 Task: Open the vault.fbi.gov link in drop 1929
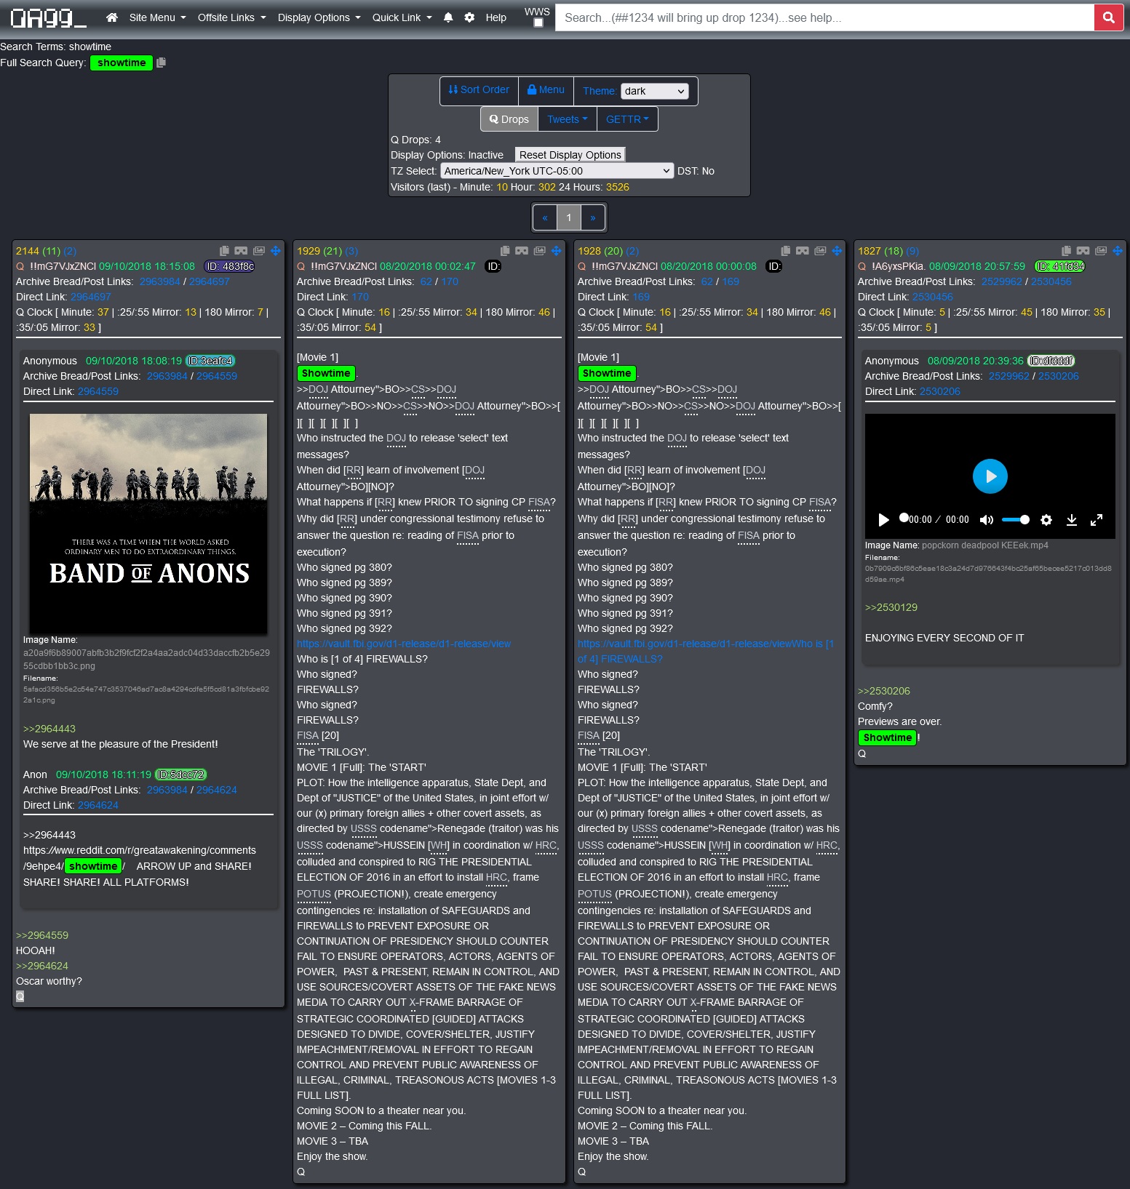(403, 644)
